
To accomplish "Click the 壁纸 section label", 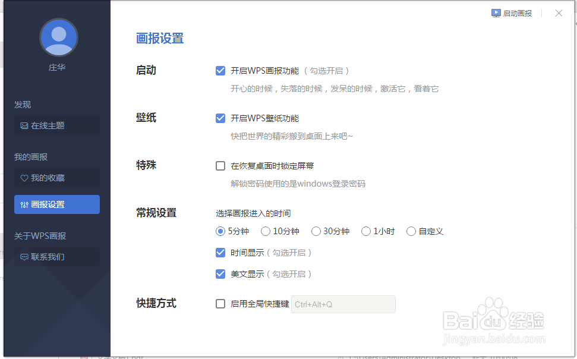I will tap(146, 118).
